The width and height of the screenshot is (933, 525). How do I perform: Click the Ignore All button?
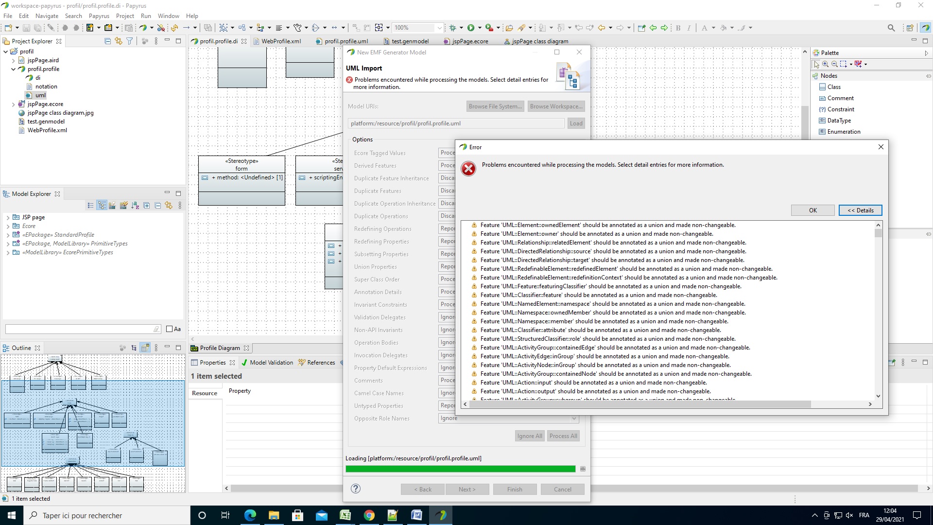pos(529,436)
